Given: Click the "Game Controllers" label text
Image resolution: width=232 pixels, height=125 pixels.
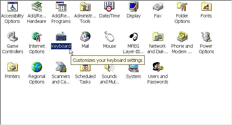Looking at the screenshot, I should [x=13, y=49].
